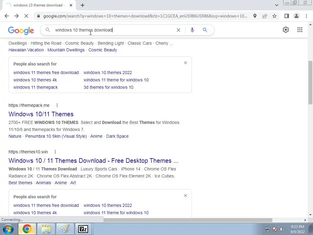Search windows 11 themes free download in first box
The width and height of the screenshot is (313, 235).
point(46,73)
